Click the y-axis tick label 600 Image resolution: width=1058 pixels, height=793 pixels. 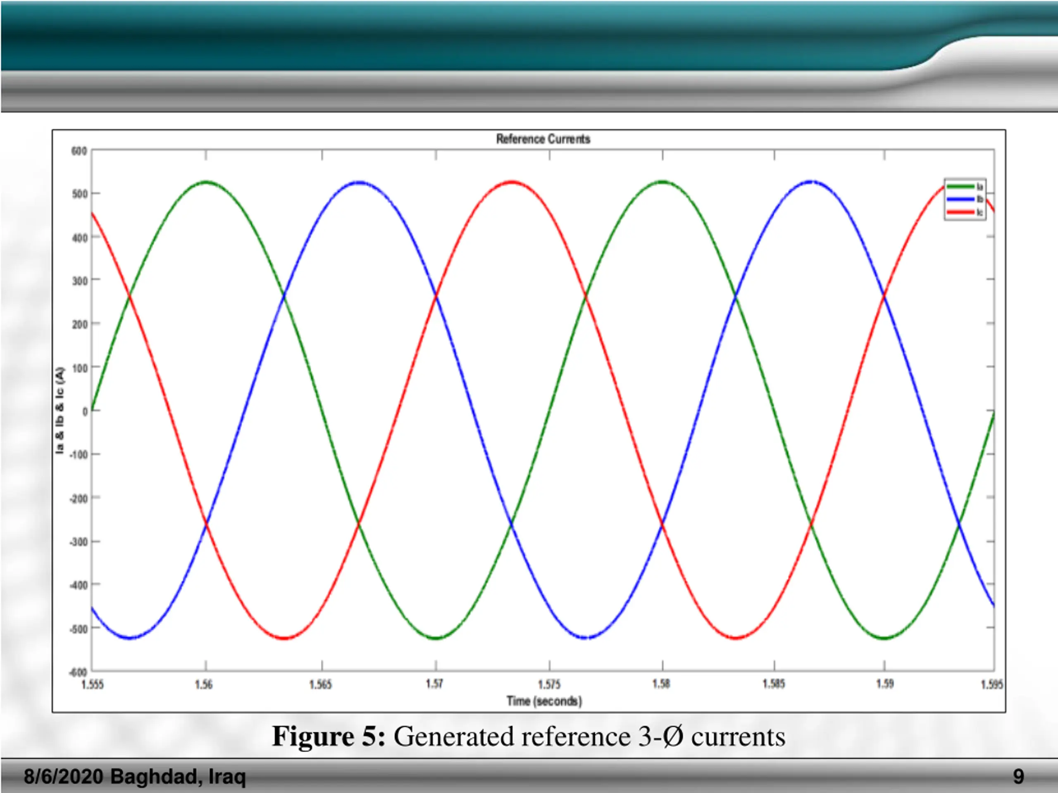point(79,151)
